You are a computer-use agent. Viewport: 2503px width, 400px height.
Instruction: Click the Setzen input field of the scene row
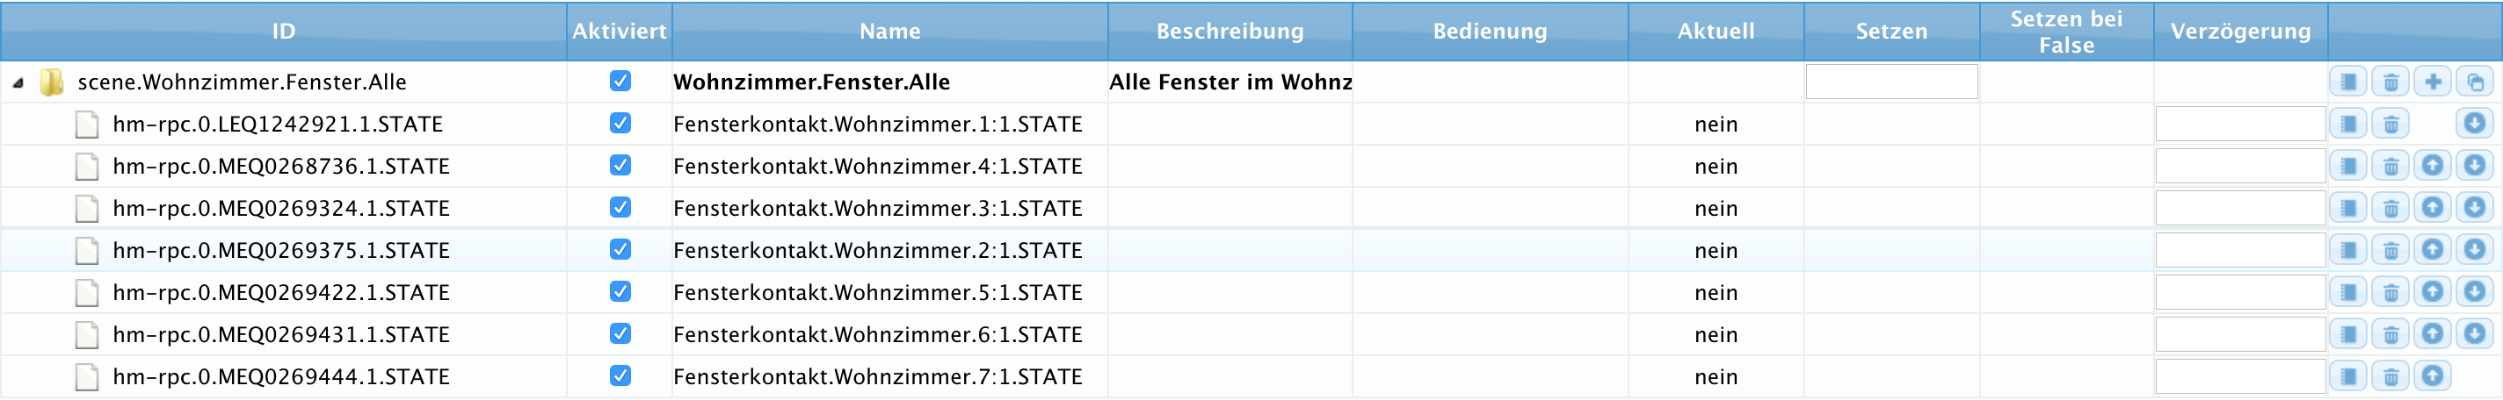1890,82
